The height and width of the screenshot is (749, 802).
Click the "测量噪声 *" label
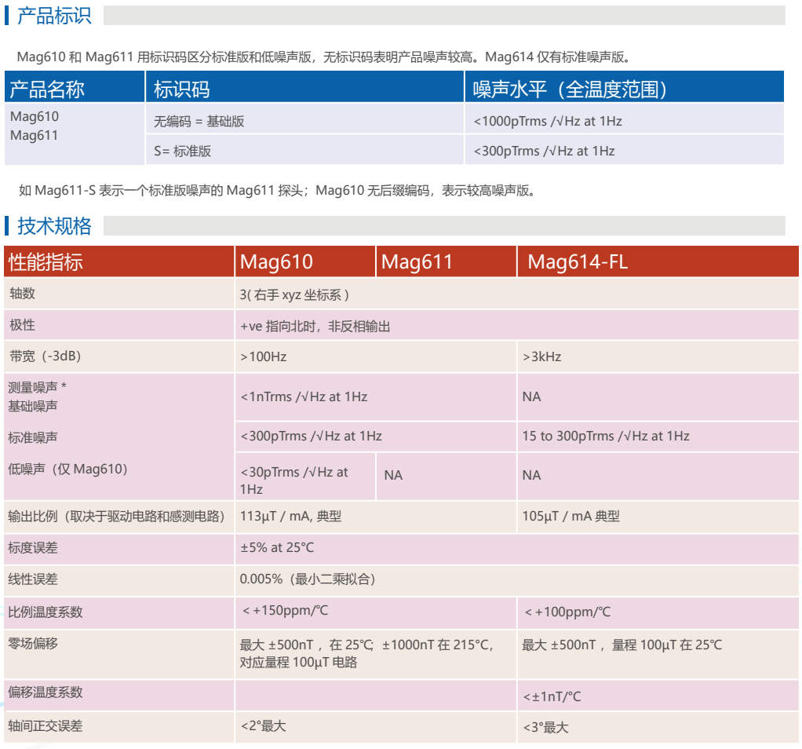(38, 387)
